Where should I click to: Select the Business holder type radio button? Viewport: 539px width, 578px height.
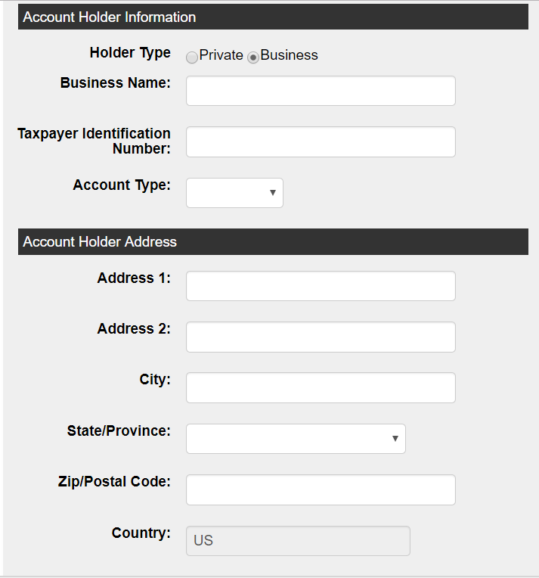click(253, 57)
